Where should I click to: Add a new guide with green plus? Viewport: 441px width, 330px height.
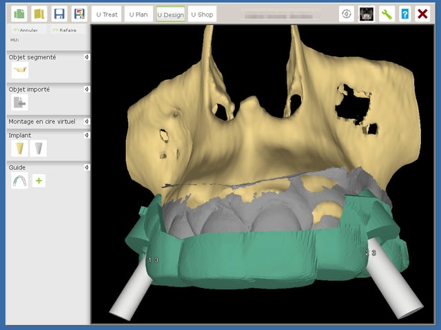(39, 181)
